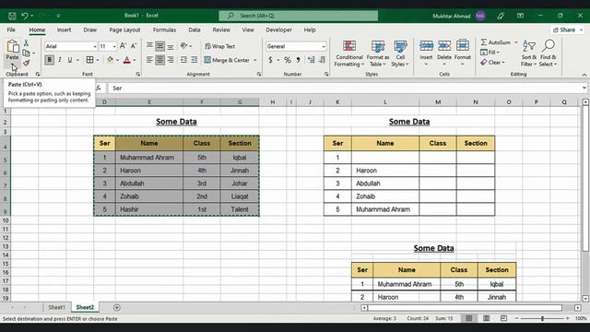Click the Undo arrow

[x=25, y=16]
